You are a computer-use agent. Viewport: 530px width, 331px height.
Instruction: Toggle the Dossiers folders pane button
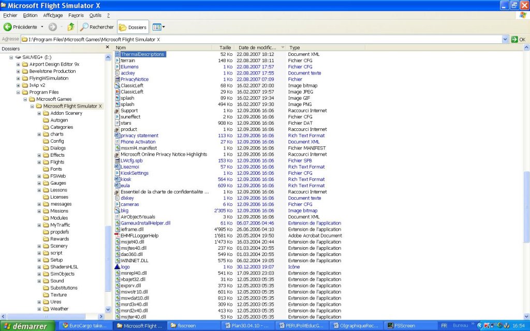133,27
